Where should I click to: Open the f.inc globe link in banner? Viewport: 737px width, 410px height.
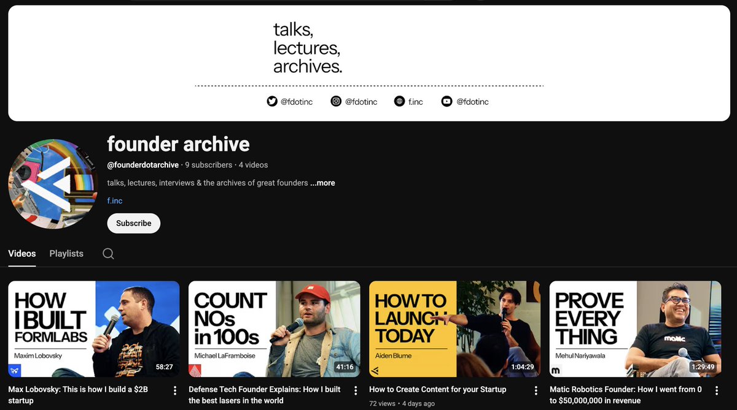[408, 102]
